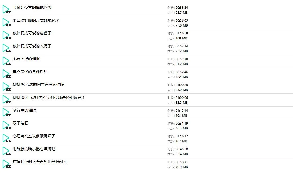Open the 旅行中的催眠 title
293x176 pixels.
(x=24, y=110)
